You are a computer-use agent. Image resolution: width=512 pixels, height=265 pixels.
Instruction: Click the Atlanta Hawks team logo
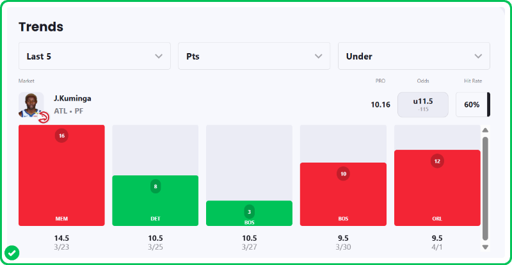43,118
